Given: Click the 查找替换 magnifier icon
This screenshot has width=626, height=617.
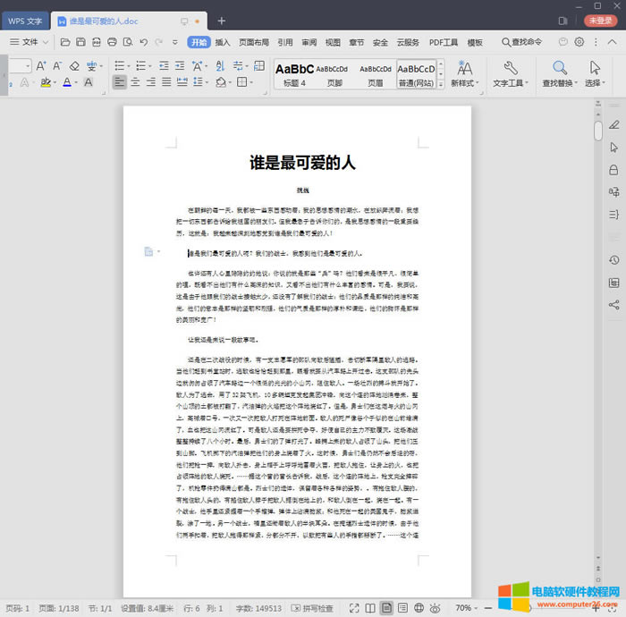Looking at the screenshot, I should pos(561,70).
